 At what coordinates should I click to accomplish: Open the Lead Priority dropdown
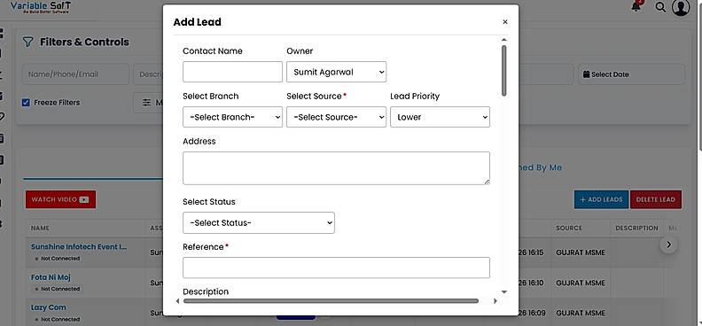pyautogui.click(x=440, y=117)
